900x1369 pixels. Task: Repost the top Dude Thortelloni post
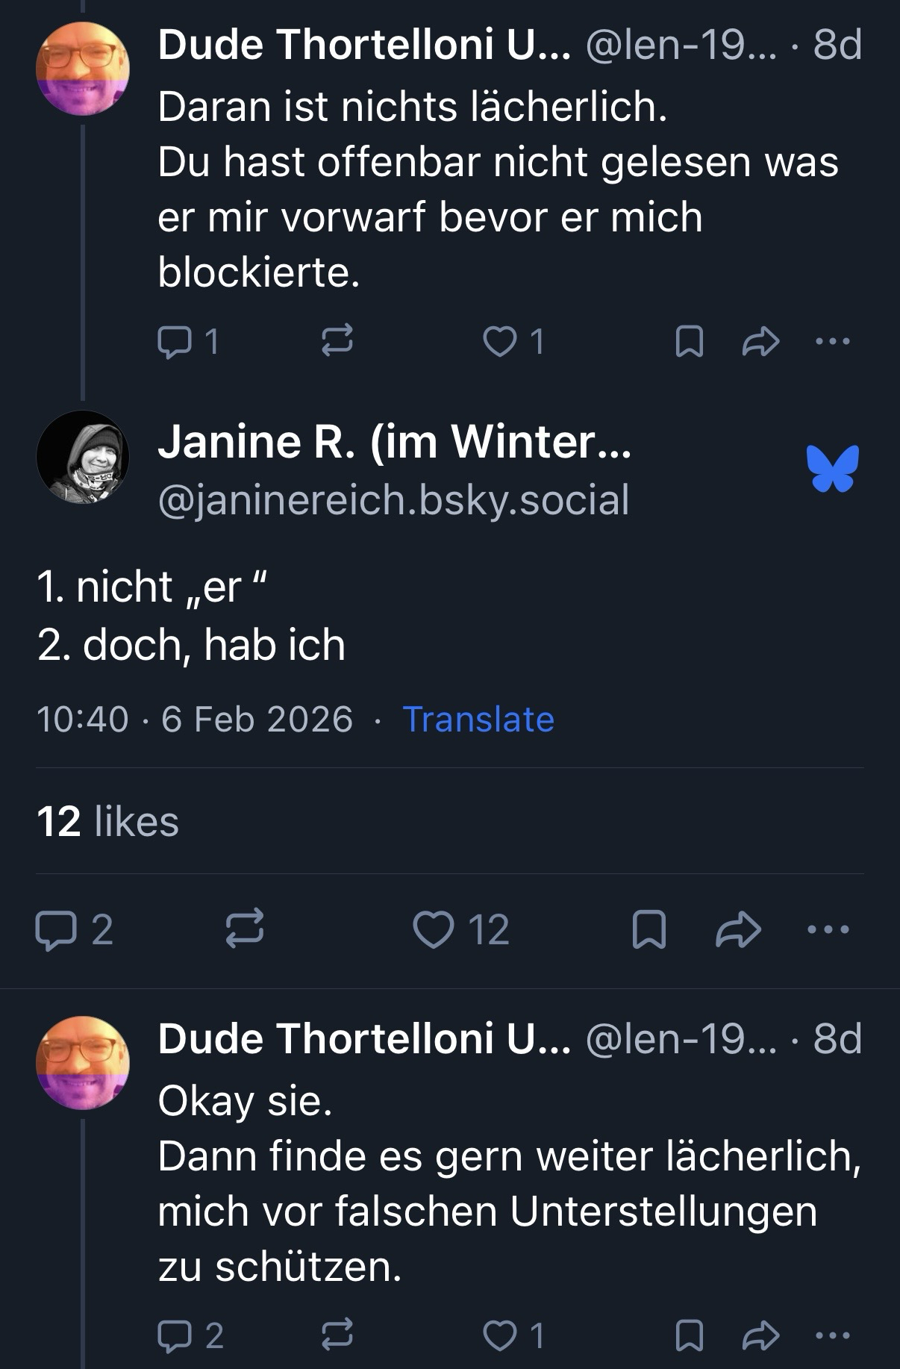(x=337, y=342)
